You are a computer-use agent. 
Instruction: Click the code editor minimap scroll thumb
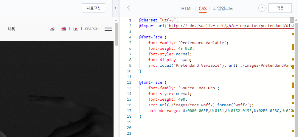(x=292, y=20)
